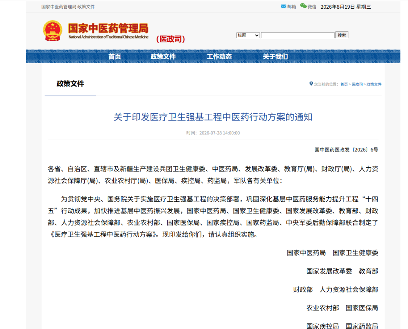Viewport: 408px width, 329px height.
Task: Click signature line 国家发展改革委 教育部
Action: (x=342, y=271)
